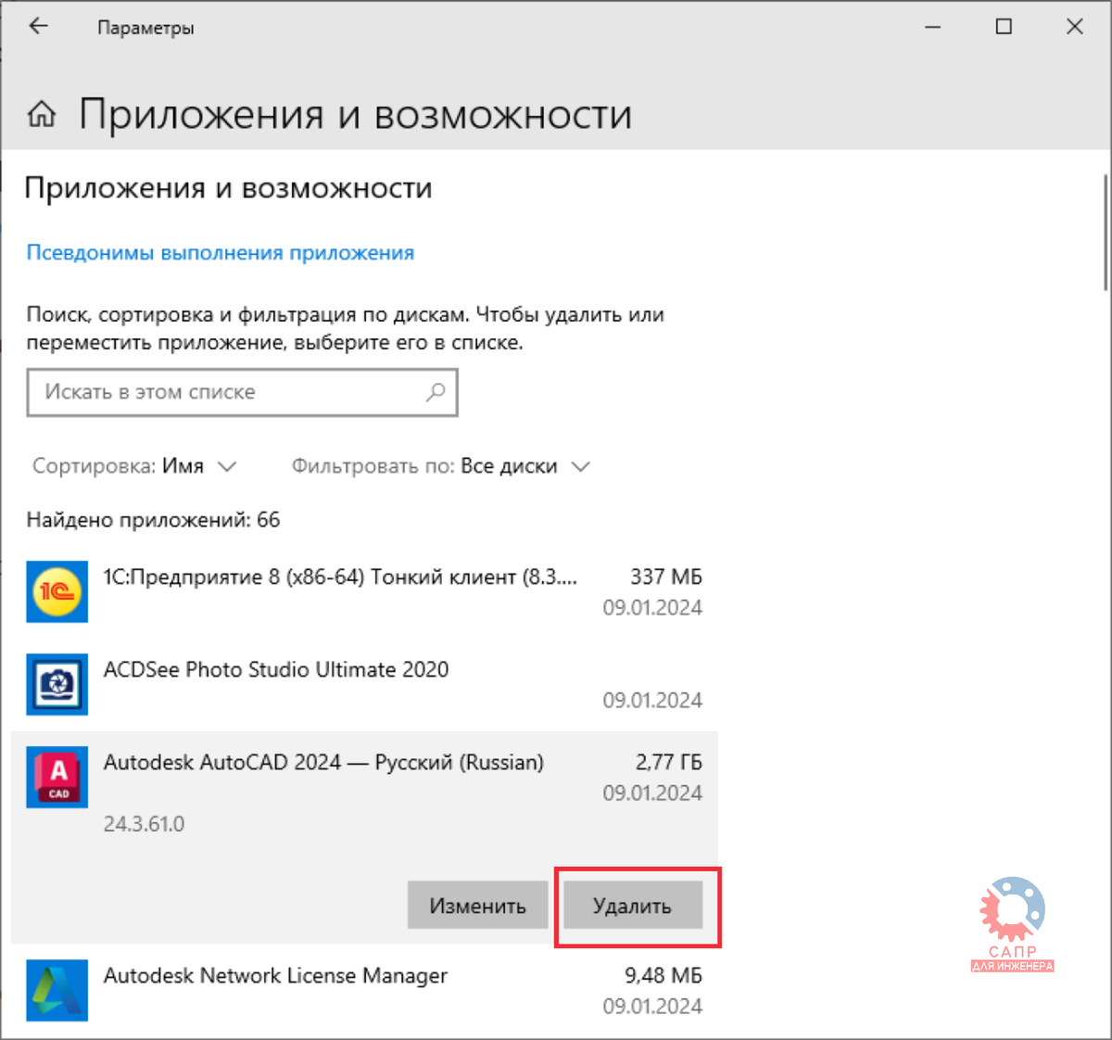The height and width of the screenshot is (1040, 1112).
Task: Select ACDSee Photo Studio Ultimate 2020 row
Action: coord(364,684)
